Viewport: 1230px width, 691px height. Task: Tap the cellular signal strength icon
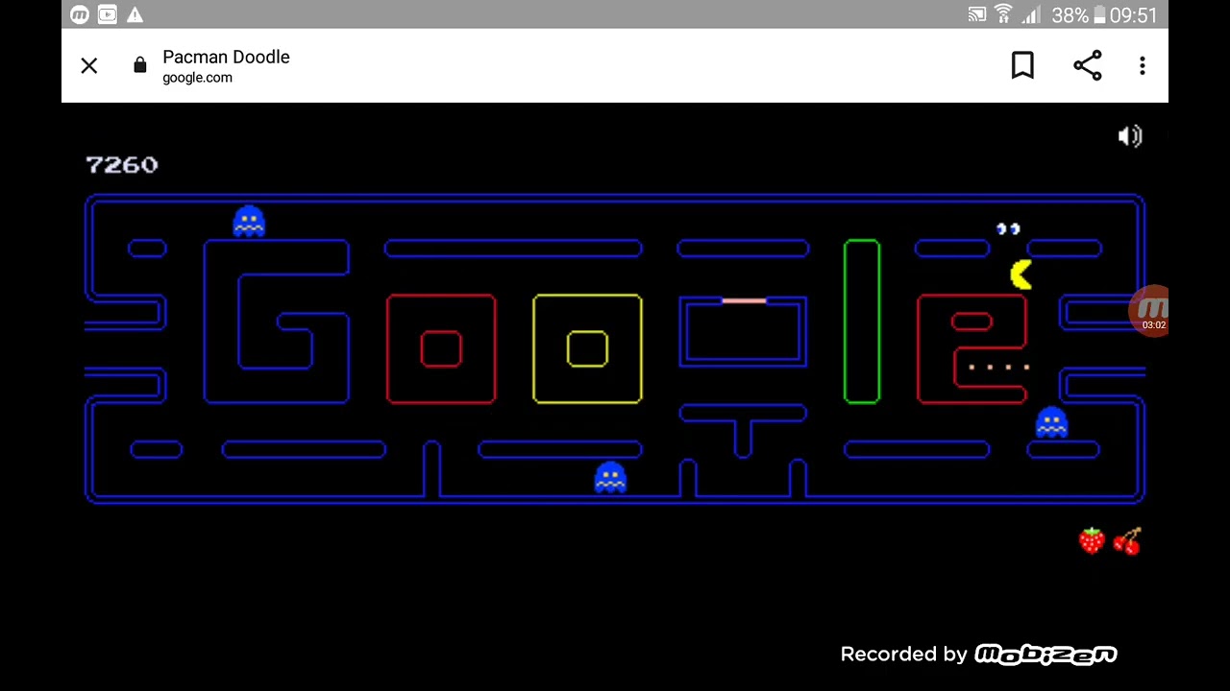click(1031, 14)
